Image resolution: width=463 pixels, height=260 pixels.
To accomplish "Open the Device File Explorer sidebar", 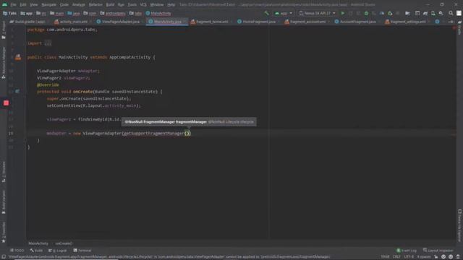I will pyautogui.click(x=460, y=225).
